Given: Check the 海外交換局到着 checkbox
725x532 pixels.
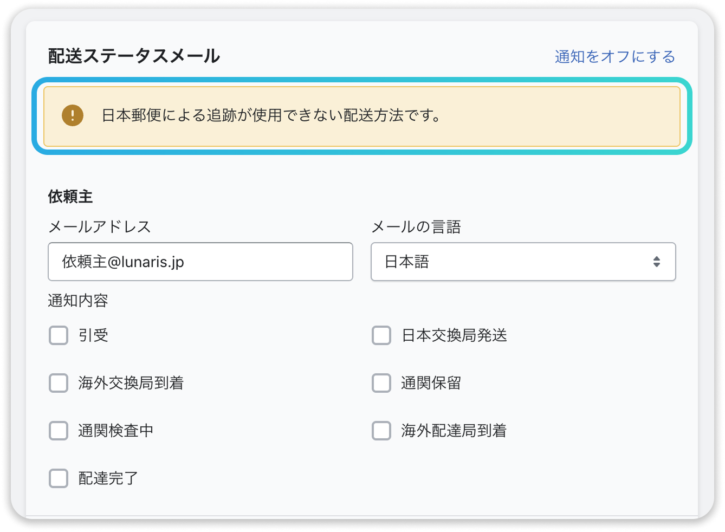Looking at the screenshot, I should click(58, 383).
